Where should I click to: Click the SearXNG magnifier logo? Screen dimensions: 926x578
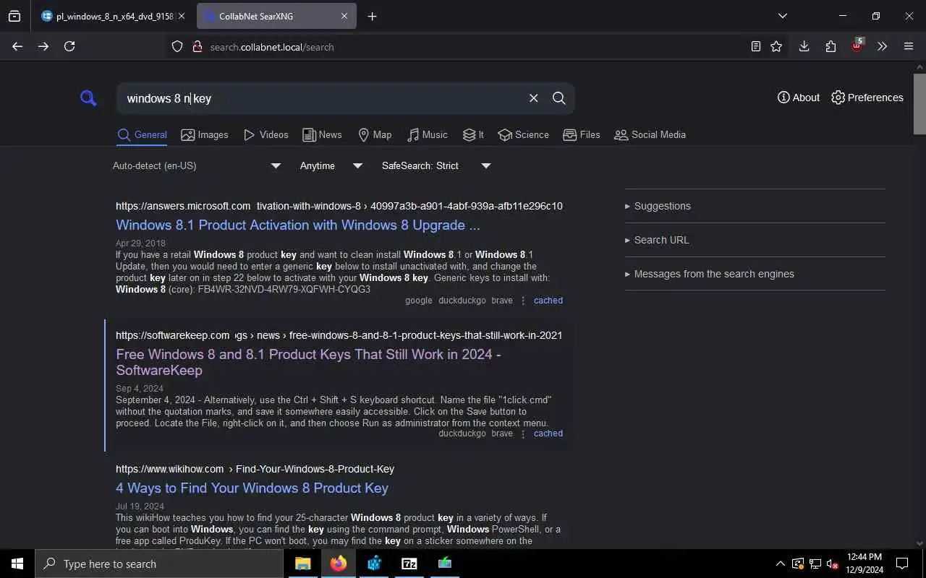pyautogui.click(x=88, y=98)
